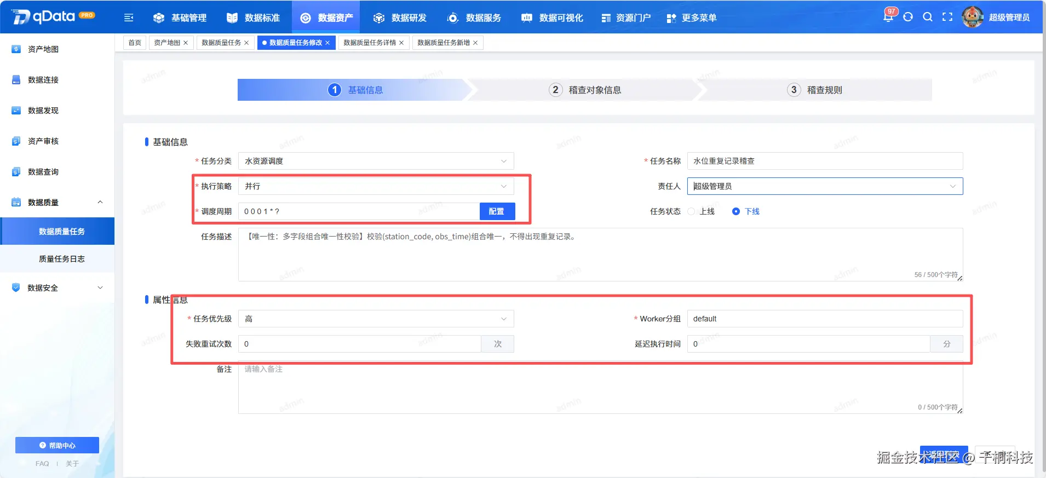Click the 数据安全 shield icon

pos(16,288)
